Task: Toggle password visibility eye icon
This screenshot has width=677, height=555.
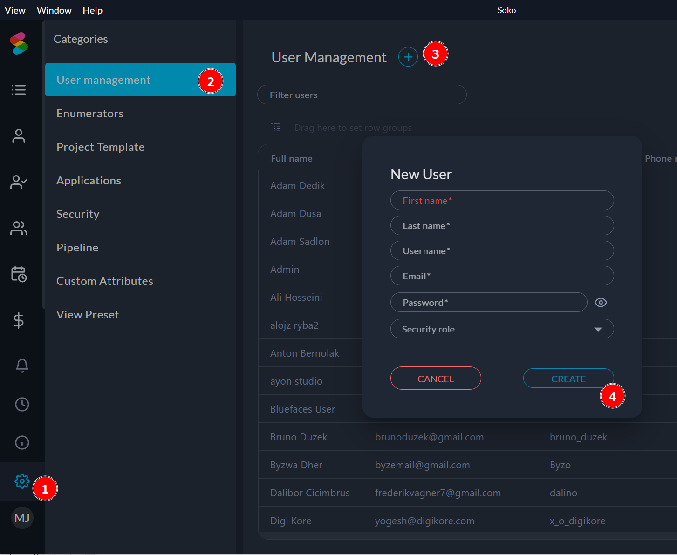Action: [x=601, y=303]
